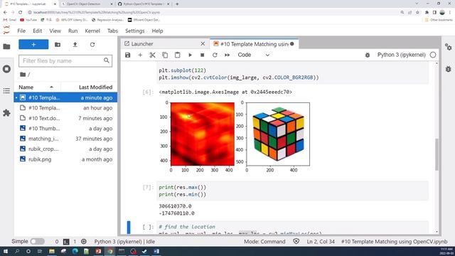Click the heatmap result plot image
Viewport: 455px width, 256px height.
[202, 134]
